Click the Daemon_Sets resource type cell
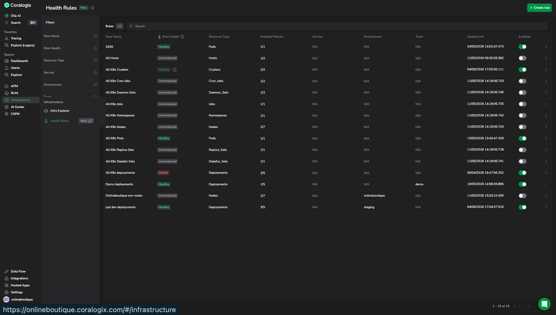556x315 pixels. coord(218,93)
